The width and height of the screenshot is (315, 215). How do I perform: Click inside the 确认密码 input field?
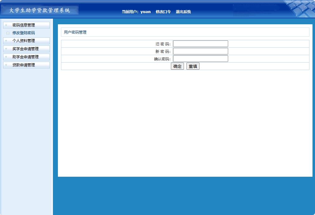[200, 58]
